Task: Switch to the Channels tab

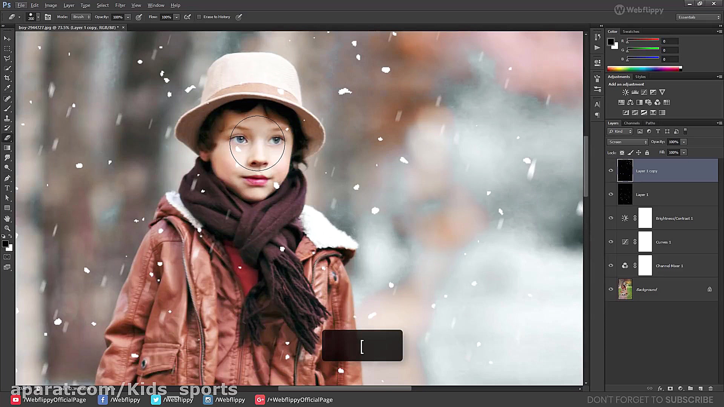Action: [x=632, y=123]
